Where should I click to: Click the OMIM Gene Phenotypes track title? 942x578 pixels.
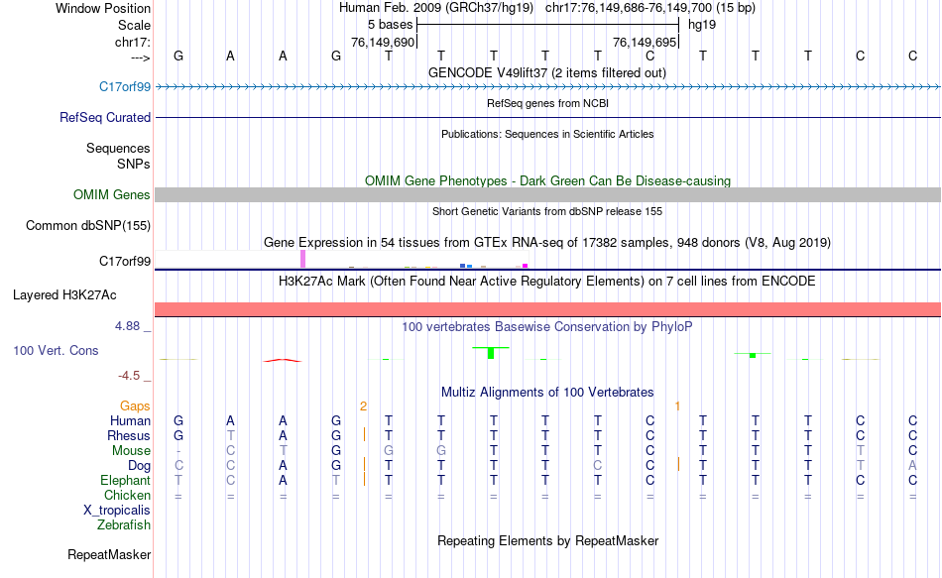pos(547,180)
